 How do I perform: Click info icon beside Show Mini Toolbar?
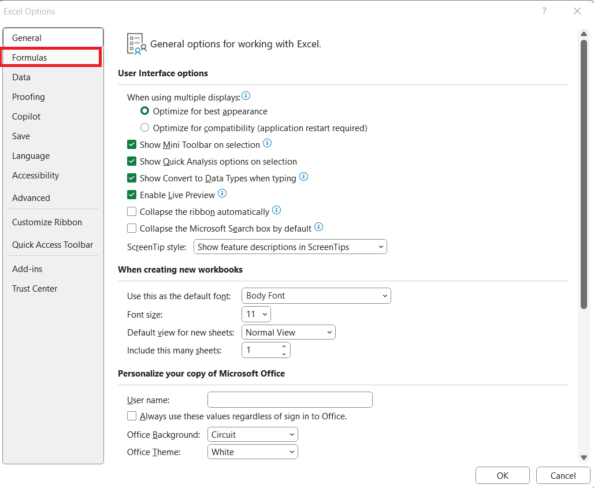267,143
